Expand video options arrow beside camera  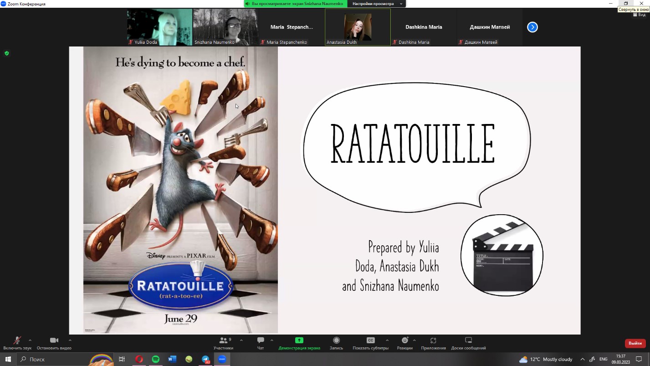pyautogui.click(x=70, y=340)
